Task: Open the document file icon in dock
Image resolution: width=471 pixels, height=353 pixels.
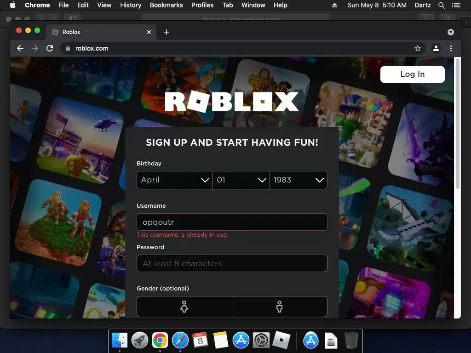Action: [331, 341]
